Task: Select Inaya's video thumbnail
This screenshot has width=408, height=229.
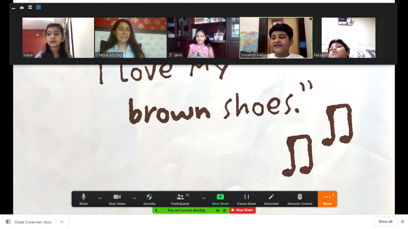Action: point(58,38)
